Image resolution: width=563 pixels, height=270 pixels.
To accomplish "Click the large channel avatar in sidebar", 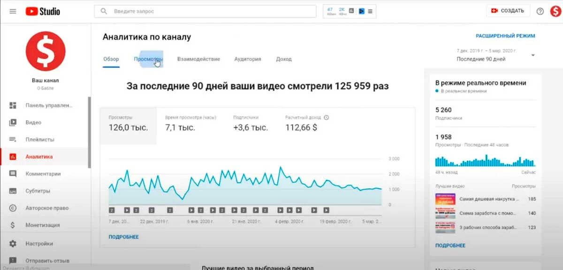I will [46, 51].
